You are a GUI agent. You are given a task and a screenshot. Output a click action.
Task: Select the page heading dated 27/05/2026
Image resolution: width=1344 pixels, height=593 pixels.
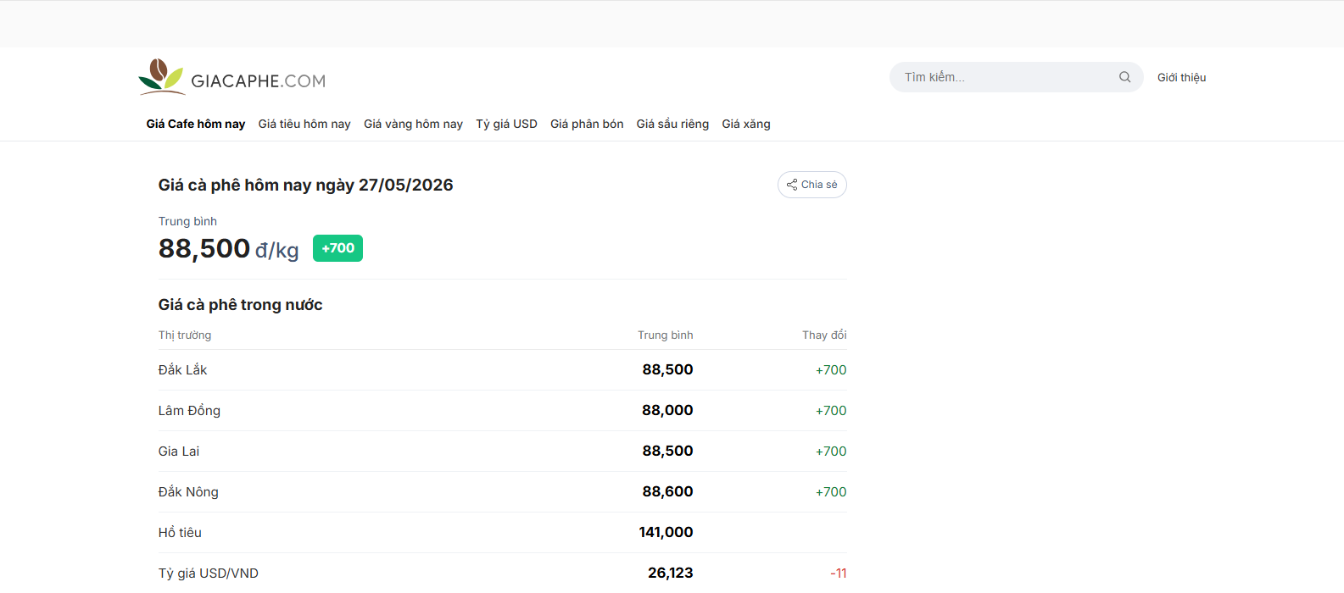point(305,185)
